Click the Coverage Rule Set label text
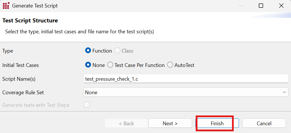The height and width of the screenshot is (133, 291). [23, 92]
